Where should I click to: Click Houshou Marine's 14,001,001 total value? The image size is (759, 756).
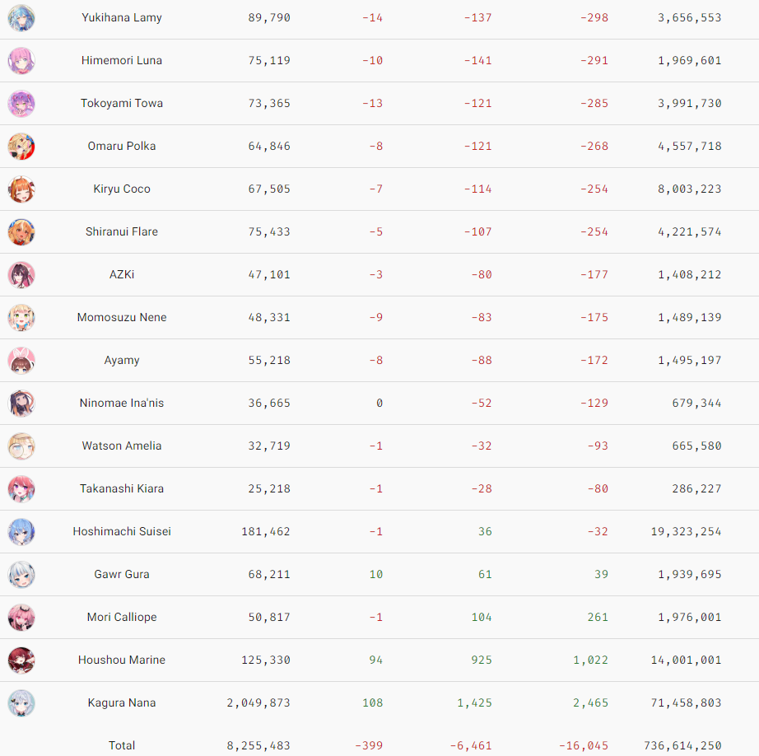pos(689,660)
